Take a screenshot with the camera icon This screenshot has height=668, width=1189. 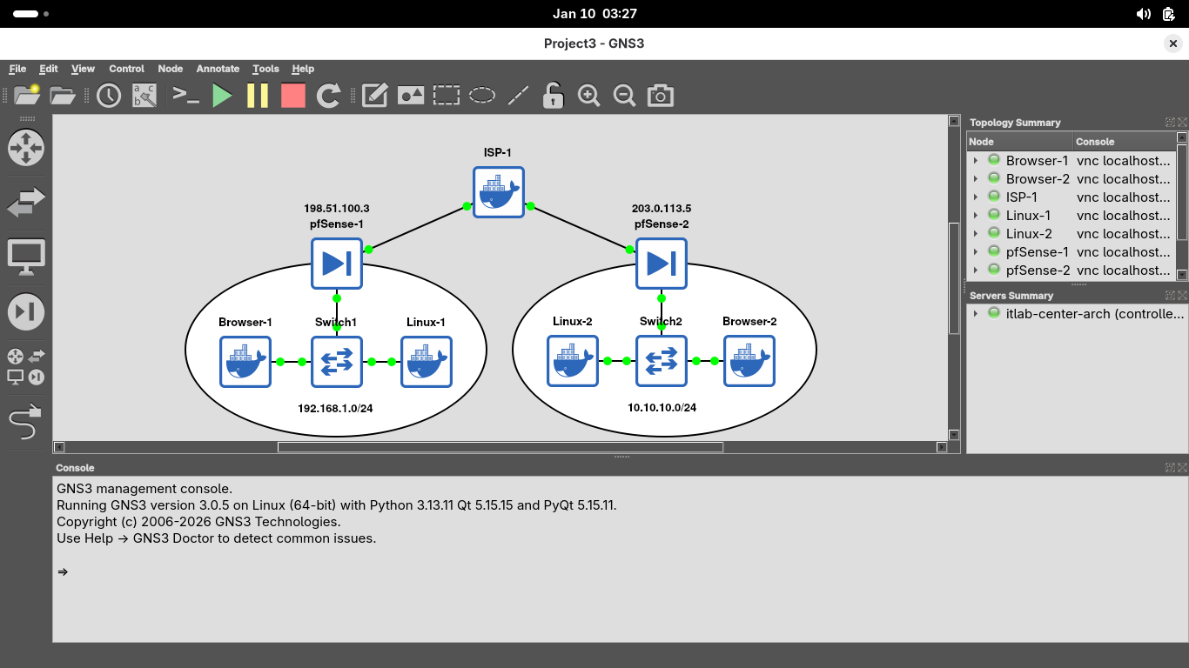click(661, 96)
